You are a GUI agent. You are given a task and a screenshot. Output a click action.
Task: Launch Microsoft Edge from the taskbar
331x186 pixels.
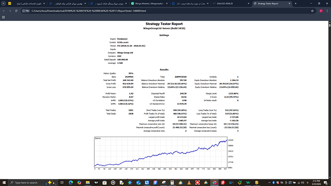coord(71,183)
